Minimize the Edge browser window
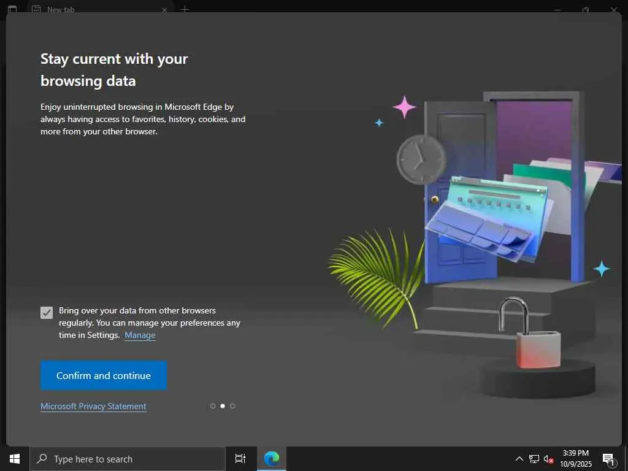This screenshot has height=471, width=628. [x=557, y=9]
